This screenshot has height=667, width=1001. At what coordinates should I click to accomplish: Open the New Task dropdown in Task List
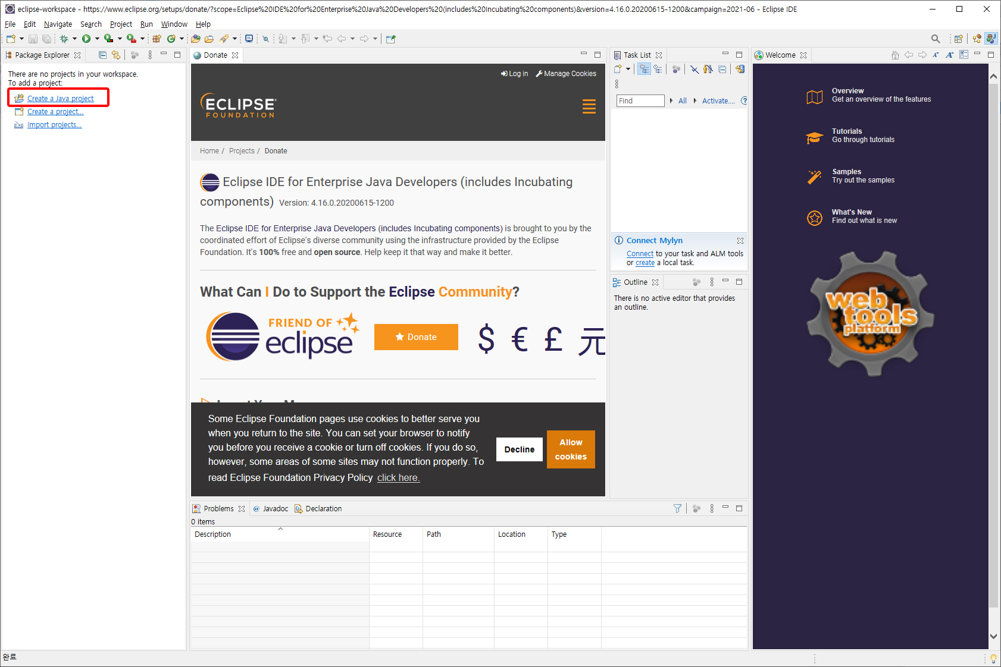click(x=628, y=69)
